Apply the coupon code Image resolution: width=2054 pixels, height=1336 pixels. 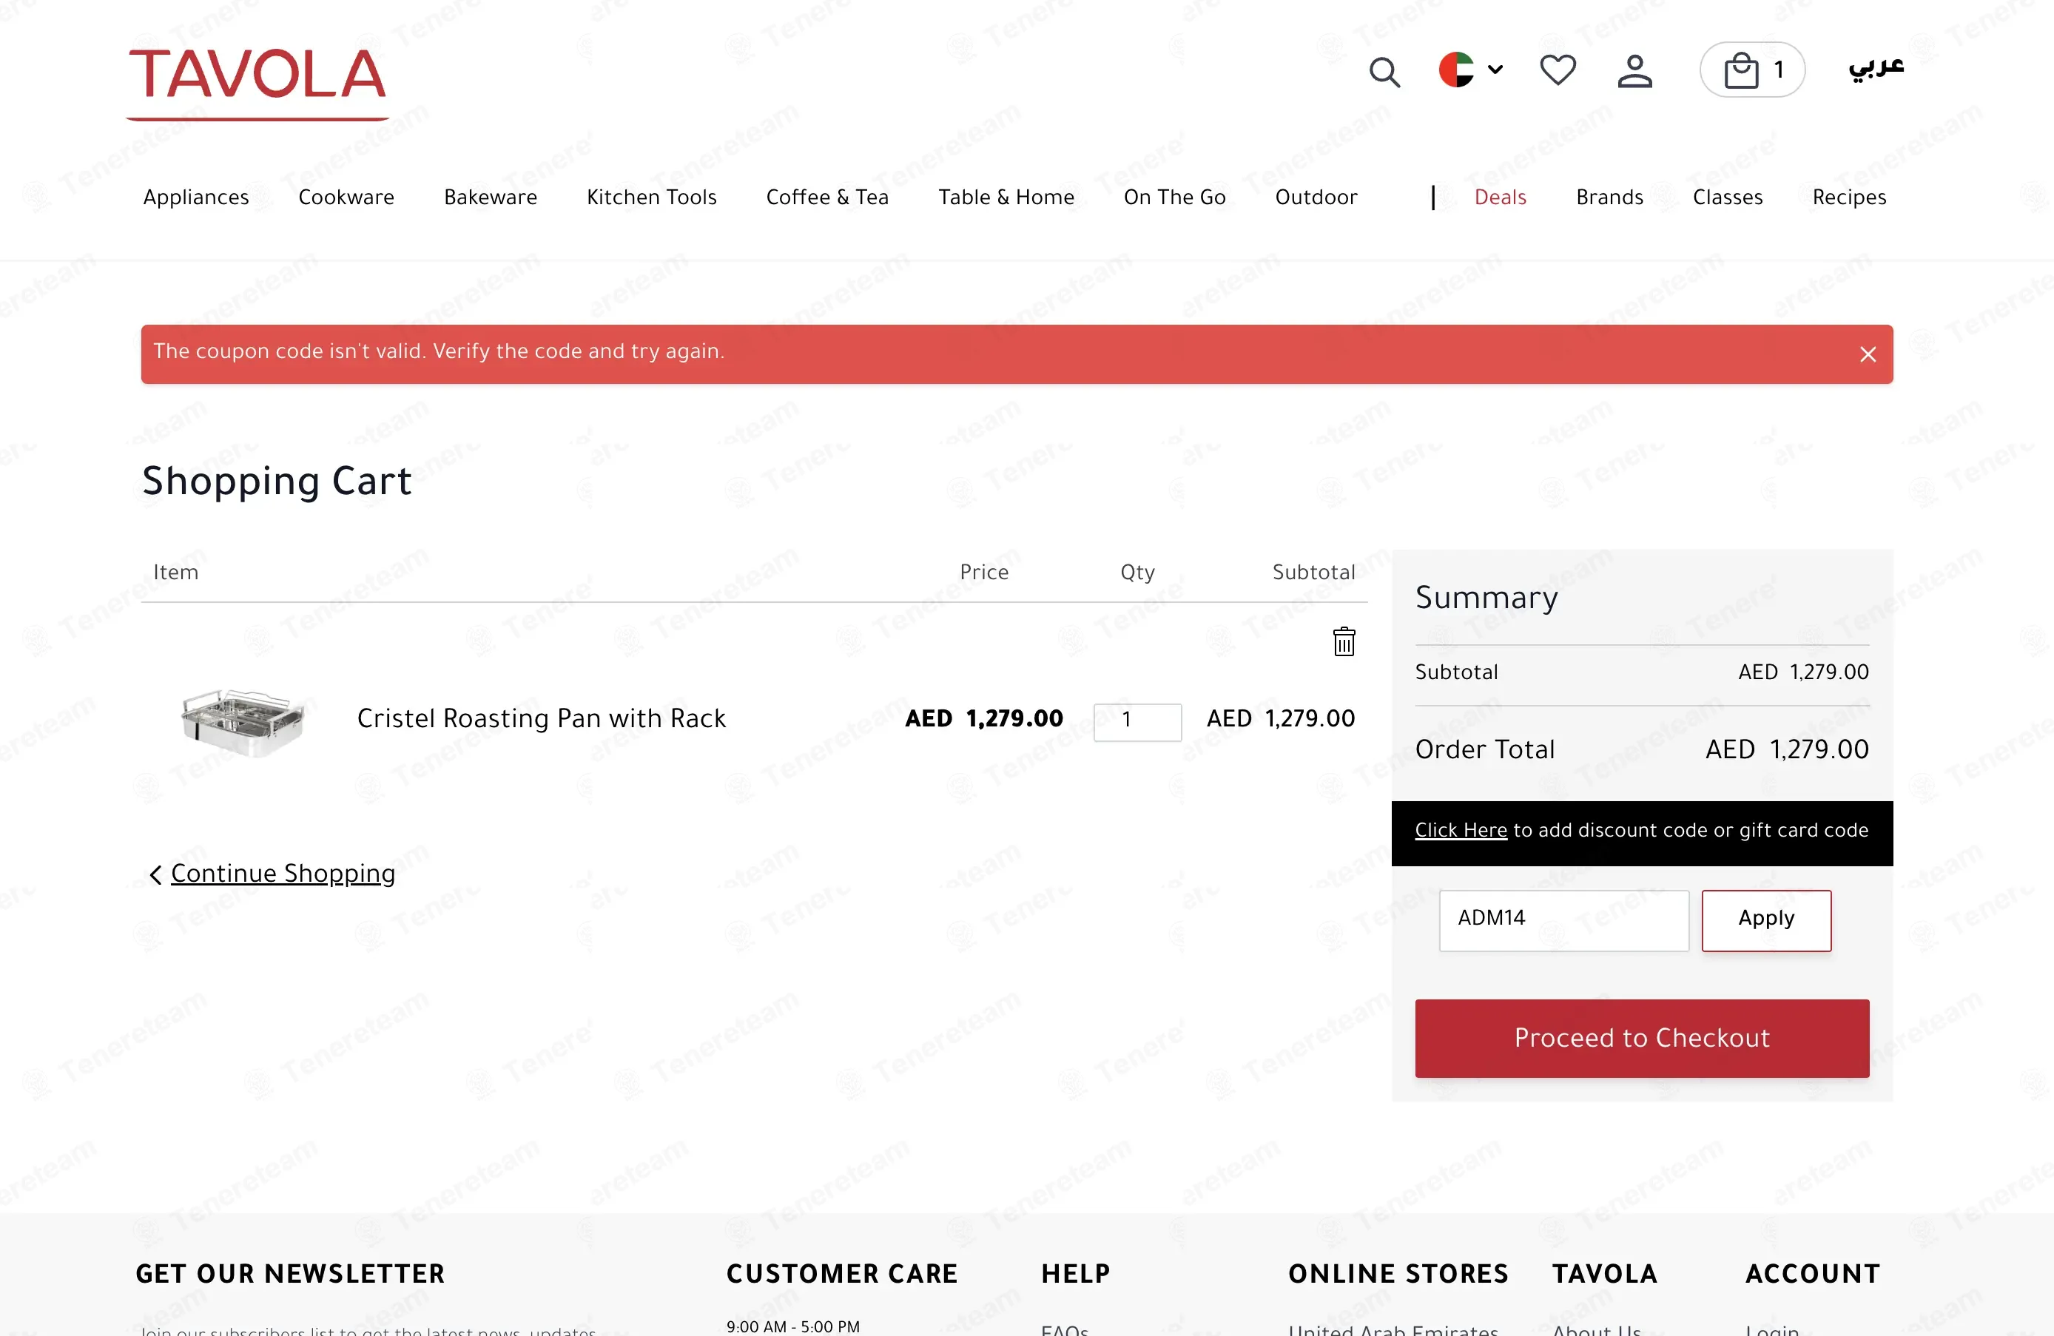tap(1765, 920)
